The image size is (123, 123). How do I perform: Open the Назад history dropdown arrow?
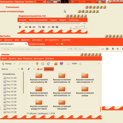pyautogui.click(x=14, y=64)
